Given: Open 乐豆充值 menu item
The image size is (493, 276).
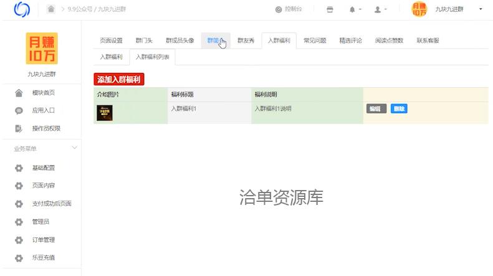Looking at the screenshot, I should pos(44,257).
